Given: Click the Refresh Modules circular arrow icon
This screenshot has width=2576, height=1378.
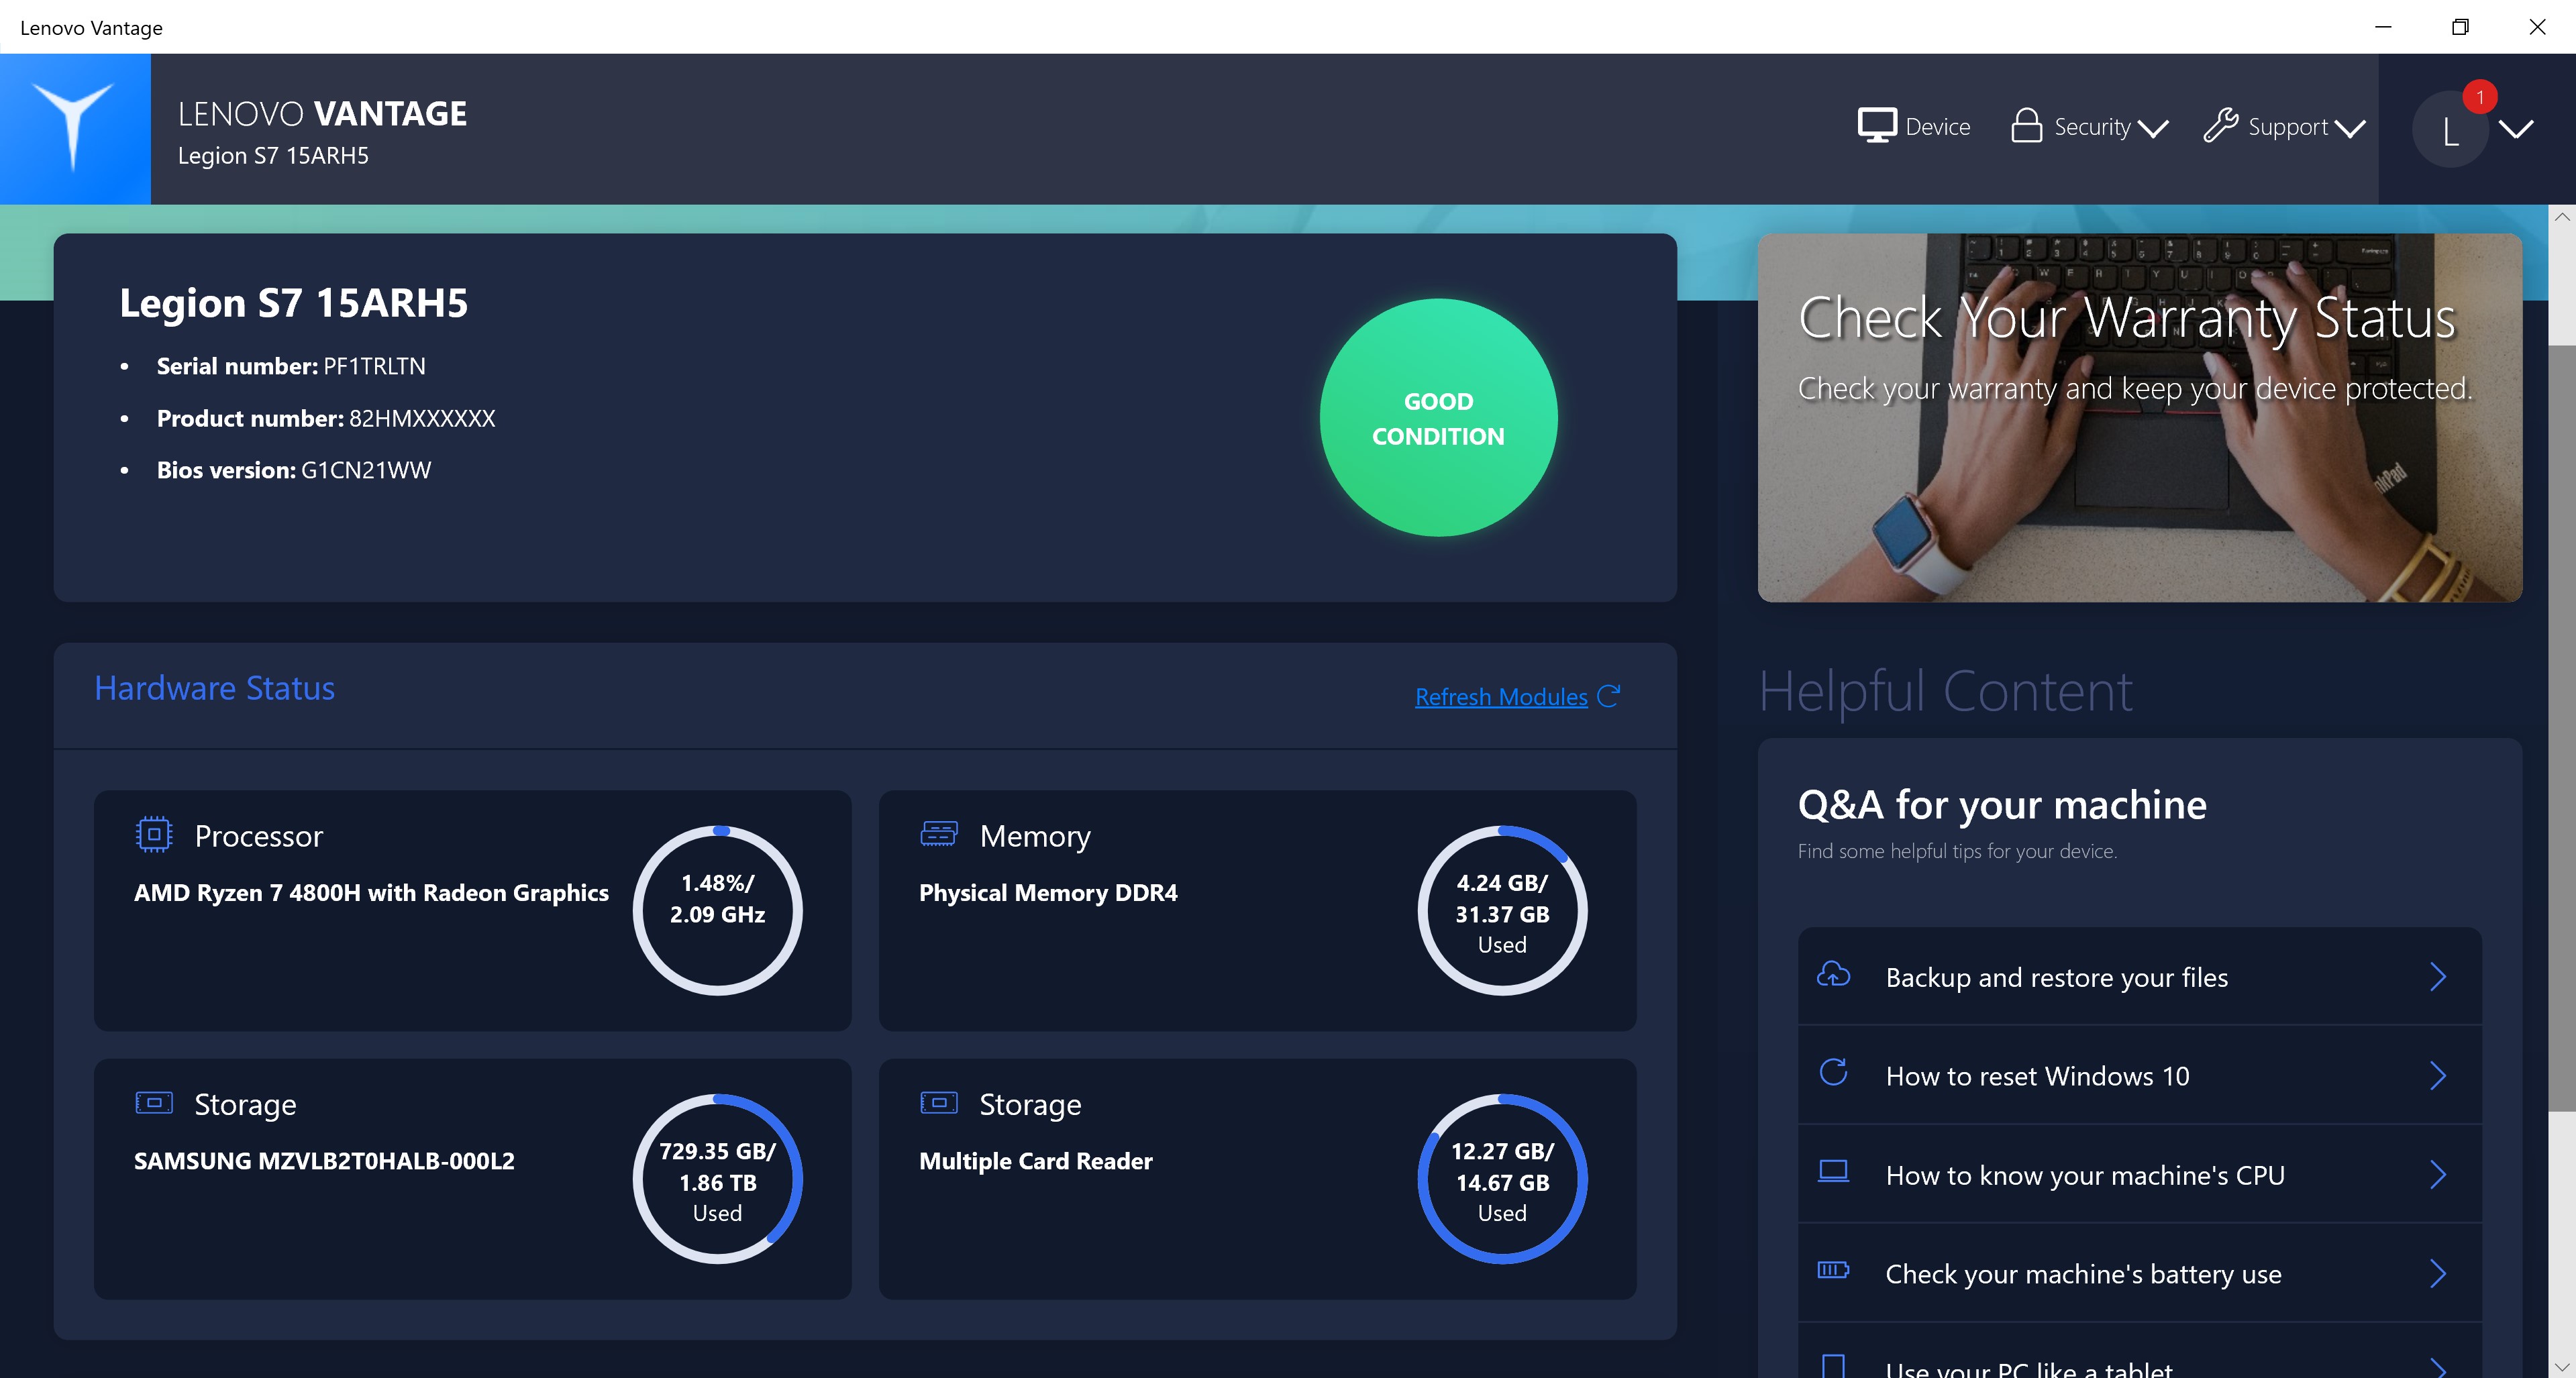Looking at the screenshot, I should (1608, 696).
